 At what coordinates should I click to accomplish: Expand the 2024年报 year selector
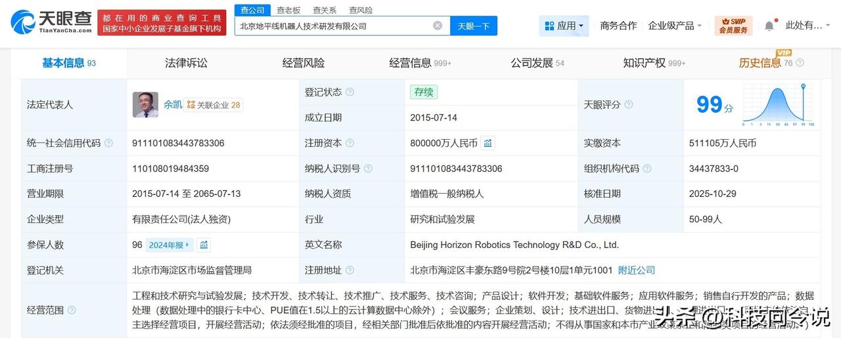coord(170,245)
